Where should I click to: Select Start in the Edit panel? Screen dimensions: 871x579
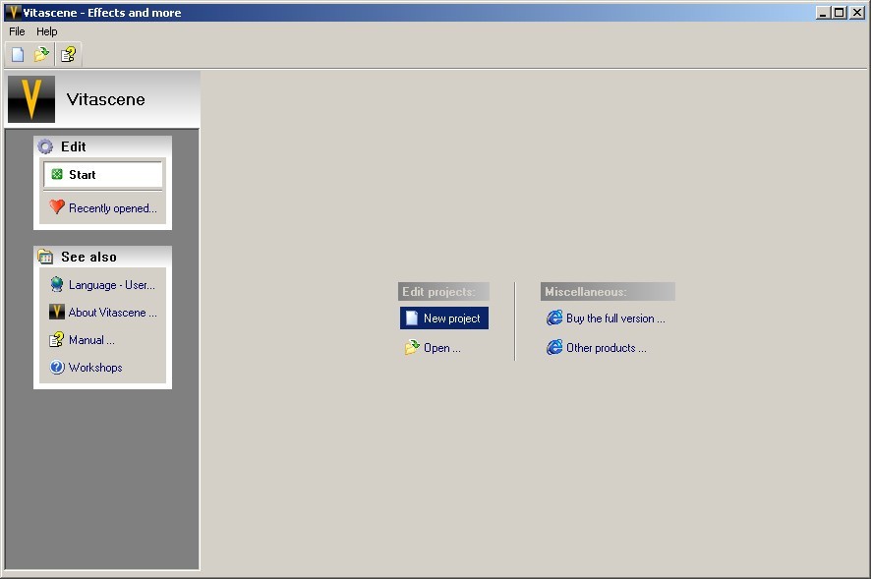[103, 174]
